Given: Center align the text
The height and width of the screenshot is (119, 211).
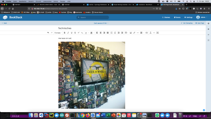Looking at the screenshot, I should coord(101,33).
